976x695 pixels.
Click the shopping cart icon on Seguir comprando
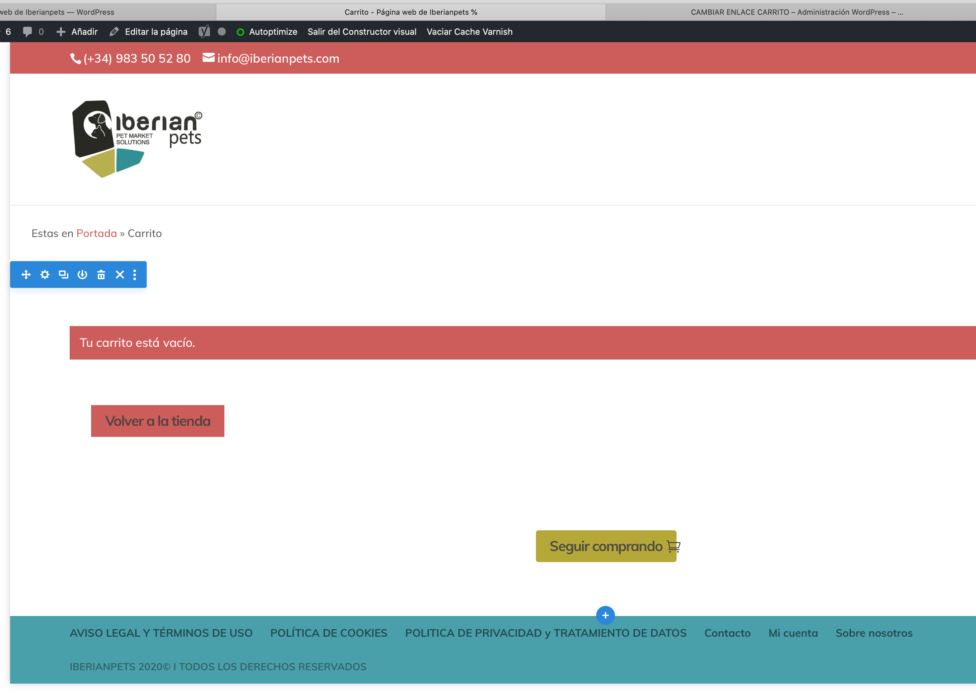coord(673,546)
